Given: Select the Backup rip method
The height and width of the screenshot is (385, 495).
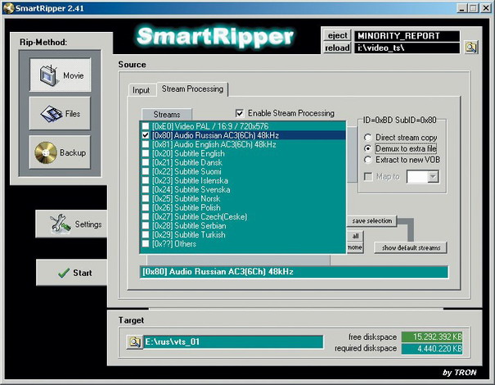Looking at the screenshot, I should coord(60,152).
